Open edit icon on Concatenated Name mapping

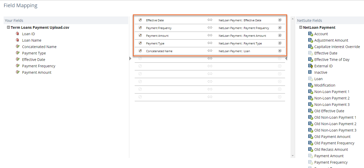click(140, 51)
